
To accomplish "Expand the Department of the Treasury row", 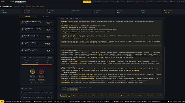I will click(37, 23).
